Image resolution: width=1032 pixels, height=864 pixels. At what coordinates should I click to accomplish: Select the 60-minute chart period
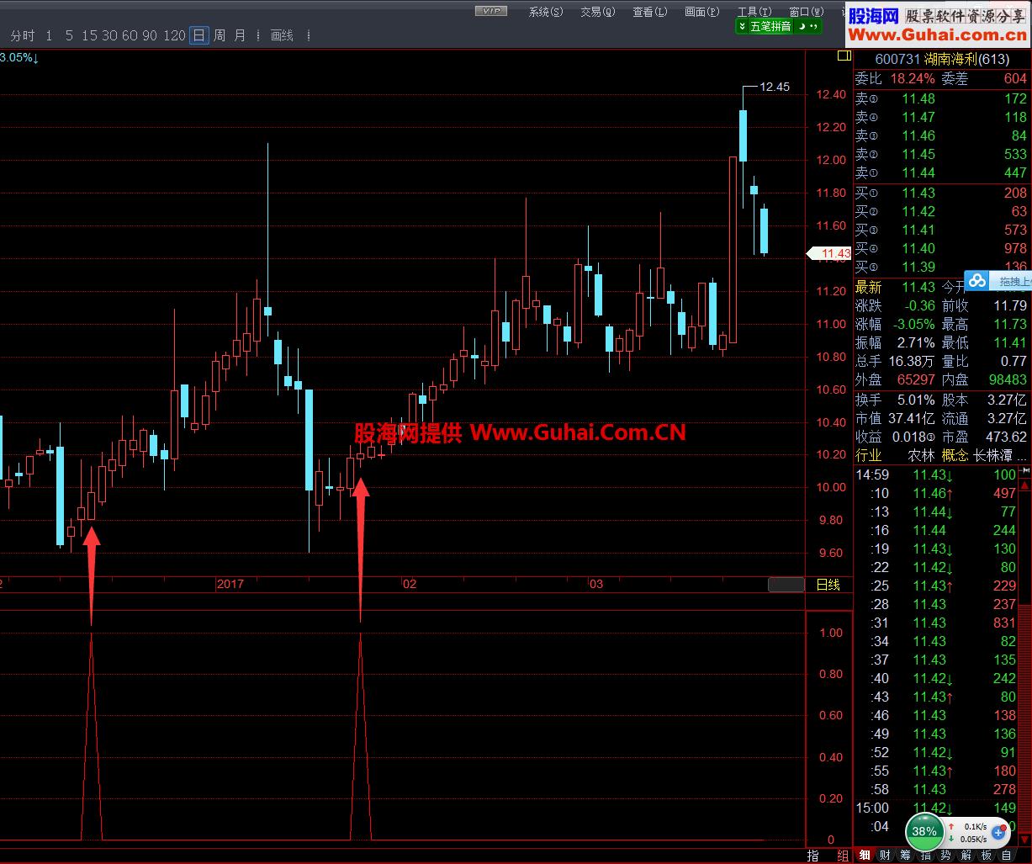[x=130, y=35]
